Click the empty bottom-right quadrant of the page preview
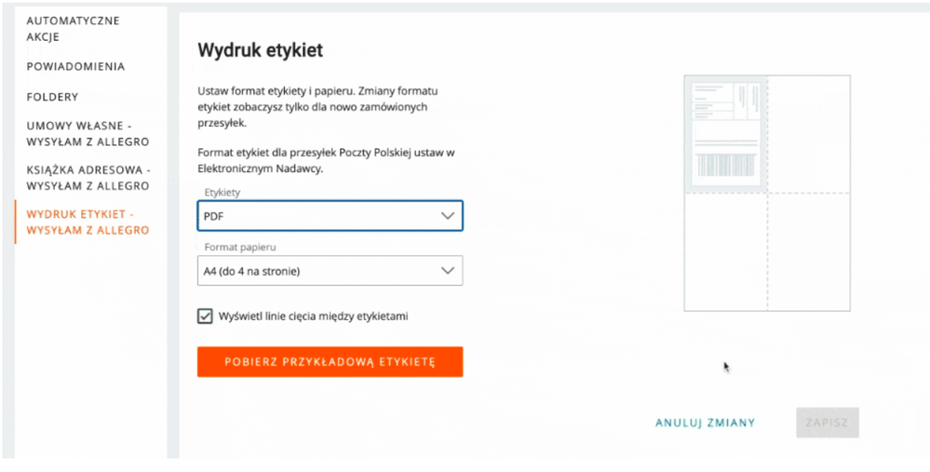The height and width of the screenshot is (472, 930). (x=808, y=251)
